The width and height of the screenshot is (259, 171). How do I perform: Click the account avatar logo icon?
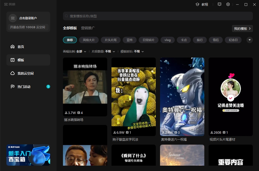(13, 18)
